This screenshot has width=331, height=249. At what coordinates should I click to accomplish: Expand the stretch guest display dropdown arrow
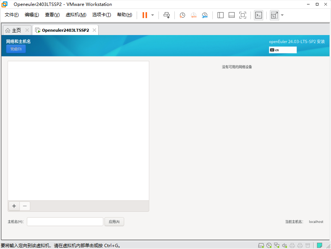[x=282, y=15]
